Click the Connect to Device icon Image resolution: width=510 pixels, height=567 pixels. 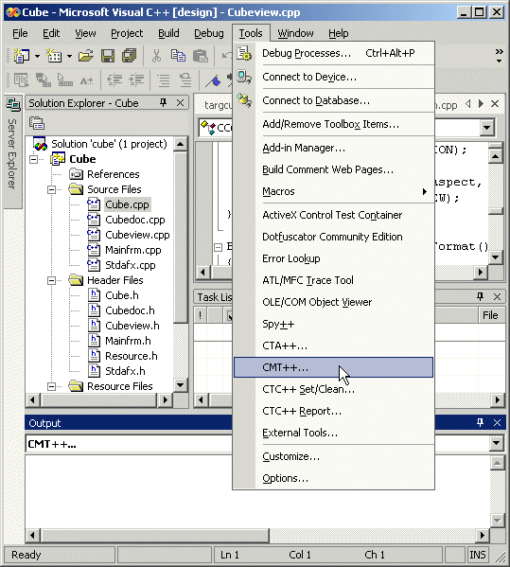(x=244, y=77)
